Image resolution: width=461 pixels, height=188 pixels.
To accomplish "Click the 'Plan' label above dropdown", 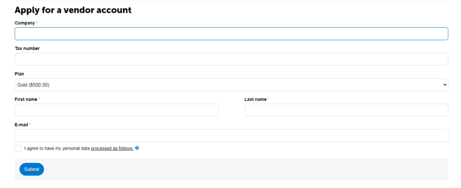I will pyautogui.click(x=19, y=74).
